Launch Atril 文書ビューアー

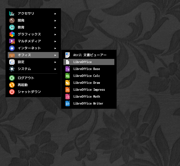pyautogui.click(x=89, y=55)
